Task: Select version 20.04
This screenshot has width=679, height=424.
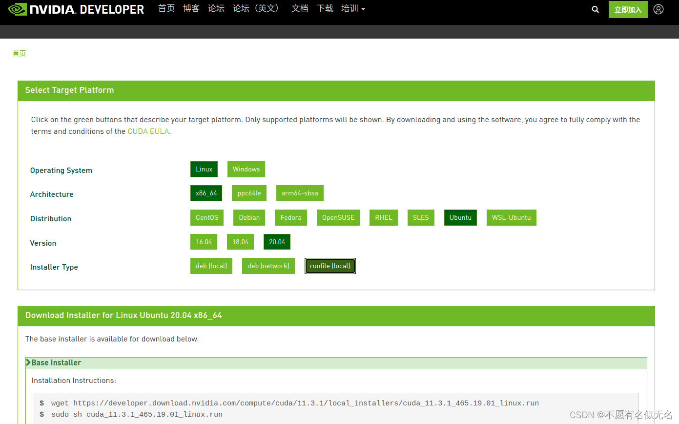Action: coord(277,242)
